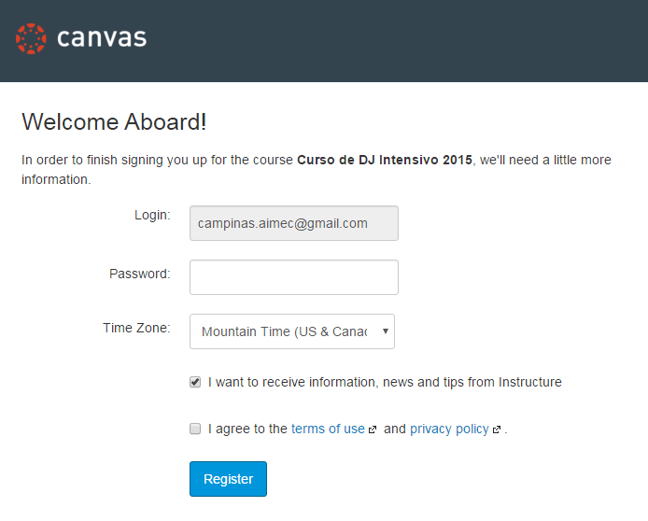648x521 pixels.
Task: Check the agree to terms checkbox
Action: [x=195, y=429]
